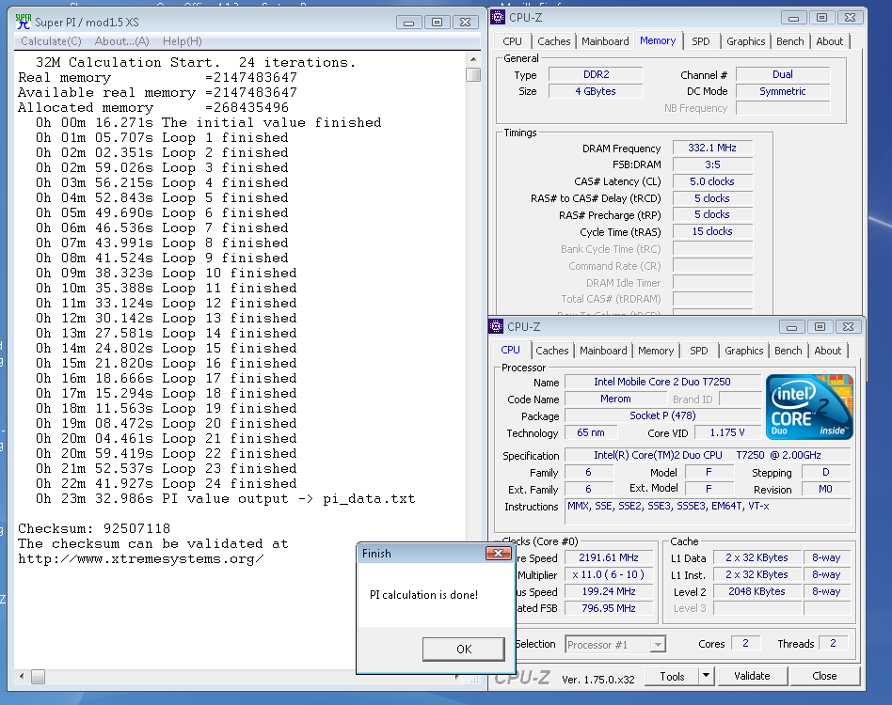The image size is (892, 705).
Task: Switch to Memory tab in lower CPU-Z window
Action: (655, 351)
